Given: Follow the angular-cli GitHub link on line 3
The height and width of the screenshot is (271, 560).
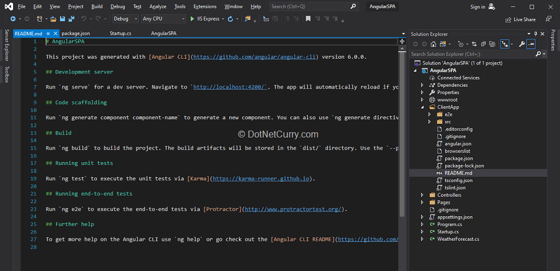Looking at the screenshot, I should click(255, 56).
